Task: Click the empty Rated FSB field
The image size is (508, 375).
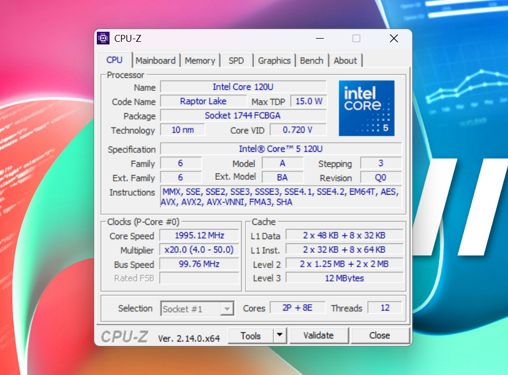Action: pyautogui.click(x=199, y=278)
